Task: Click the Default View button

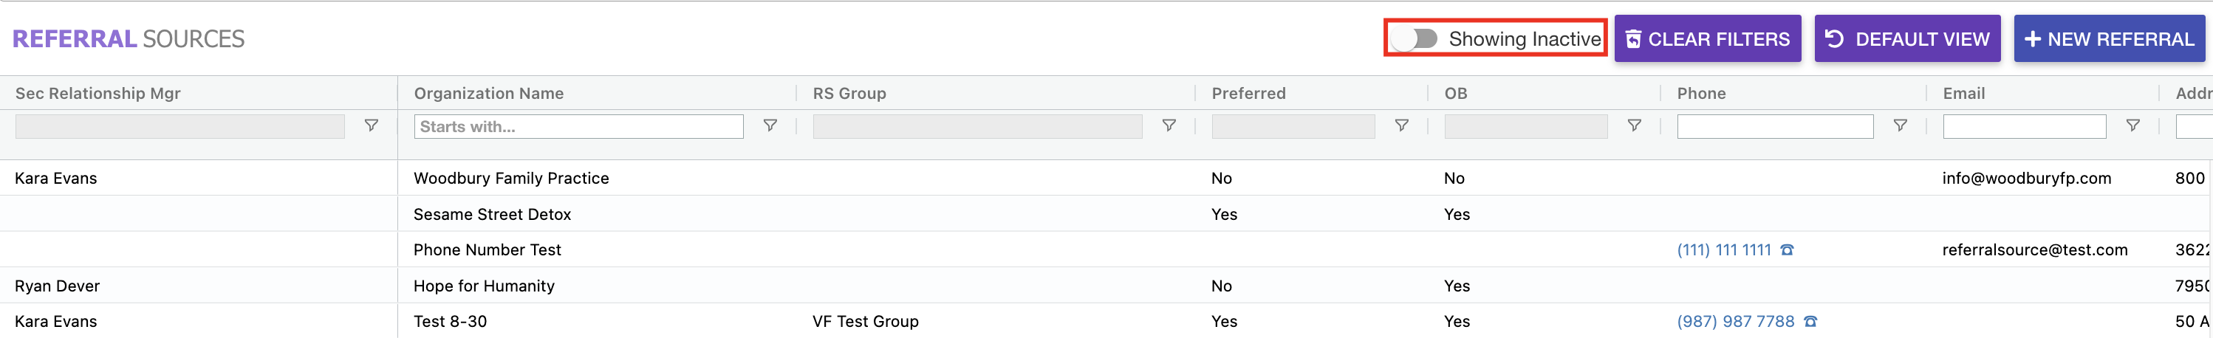Action: 1906,38
